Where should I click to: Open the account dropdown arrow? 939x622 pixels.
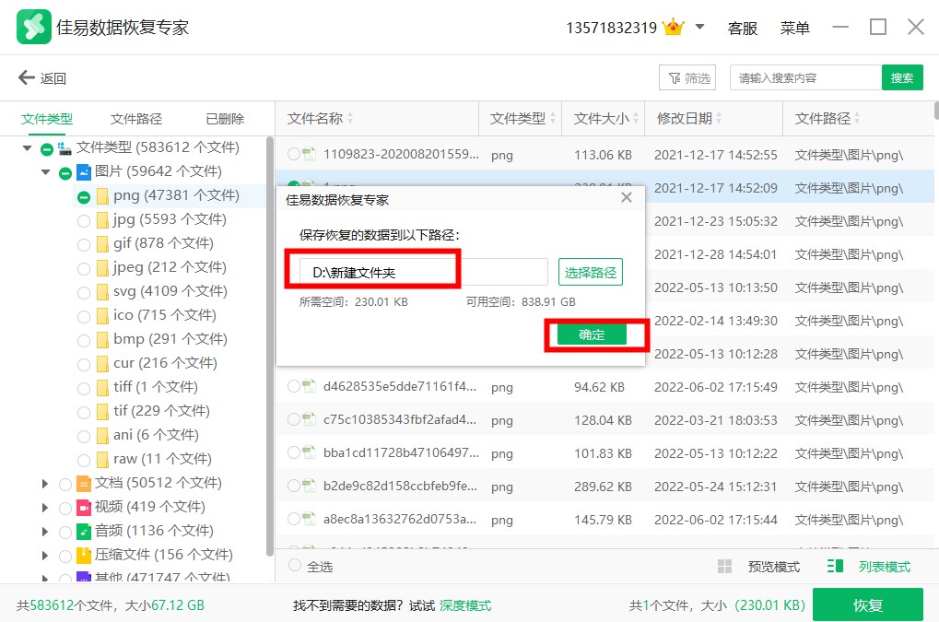[699, 27]
